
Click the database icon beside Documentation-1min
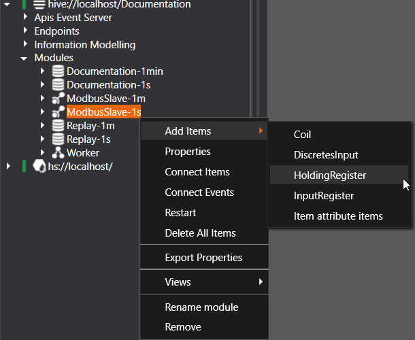pos(59,71)
